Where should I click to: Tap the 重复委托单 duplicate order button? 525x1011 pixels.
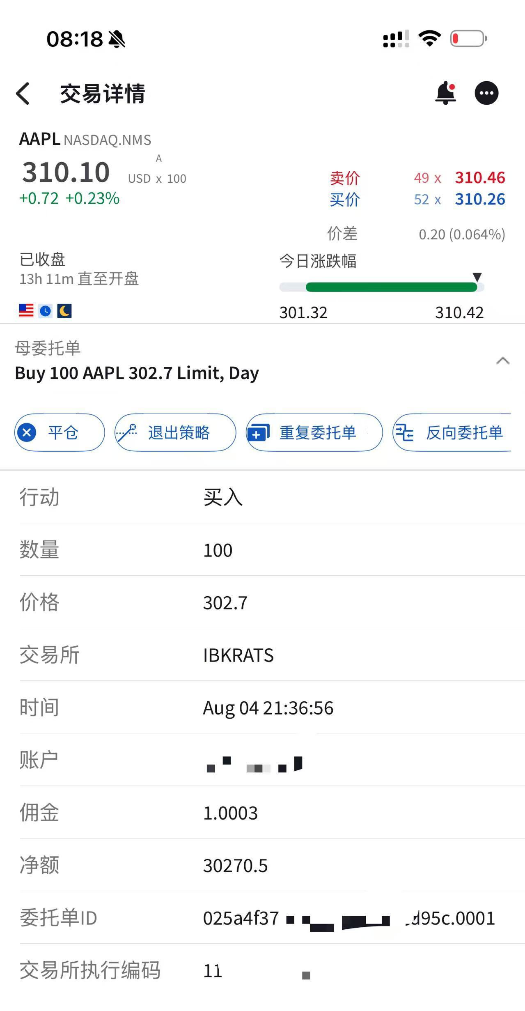pos(314,432)
